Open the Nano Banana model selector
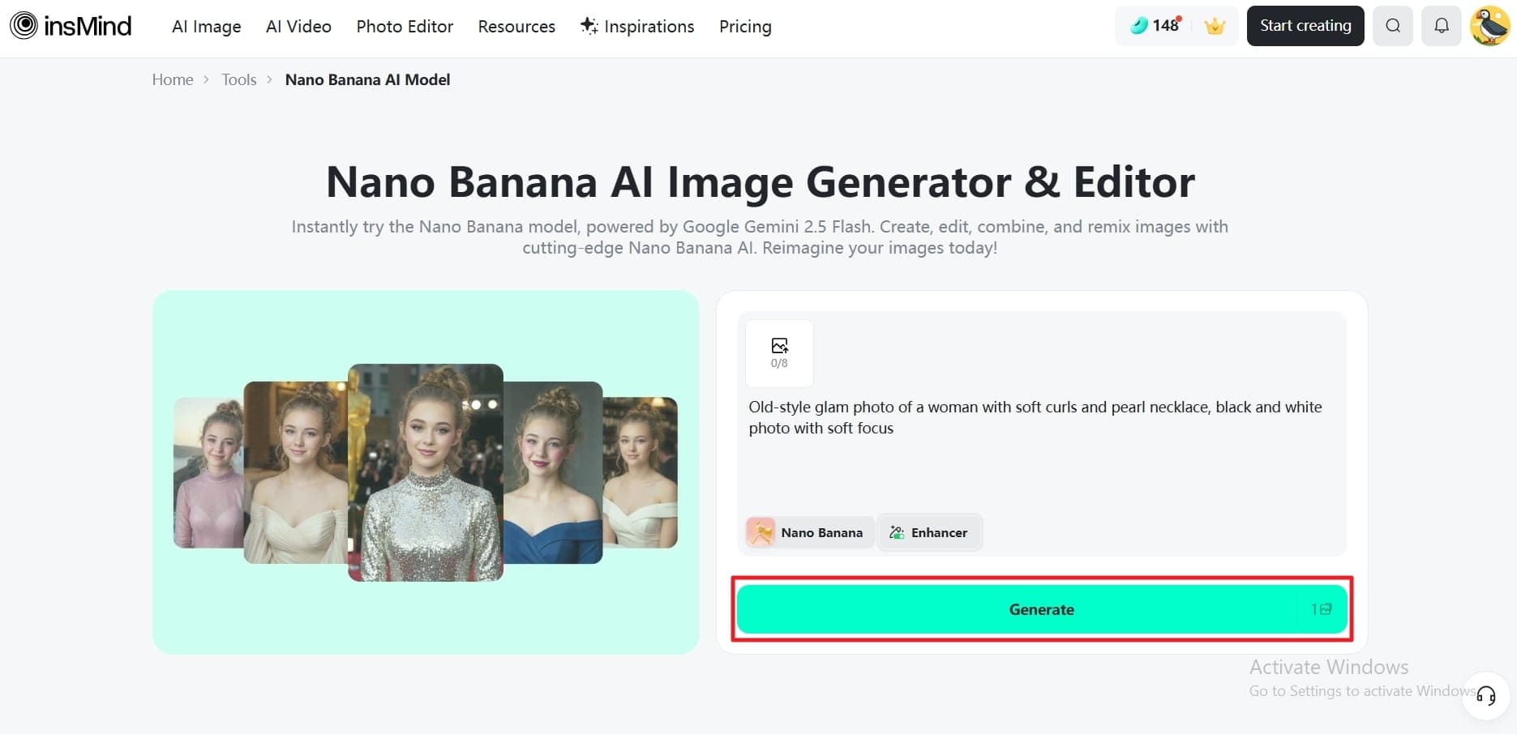The height and width of the screenshot is (734, 1517). tap(809, 532)
